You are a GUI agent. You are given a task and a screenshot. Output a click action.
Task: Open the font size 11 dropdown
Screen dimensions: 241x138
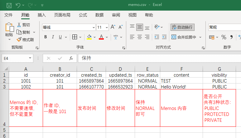tap(107, 27)
